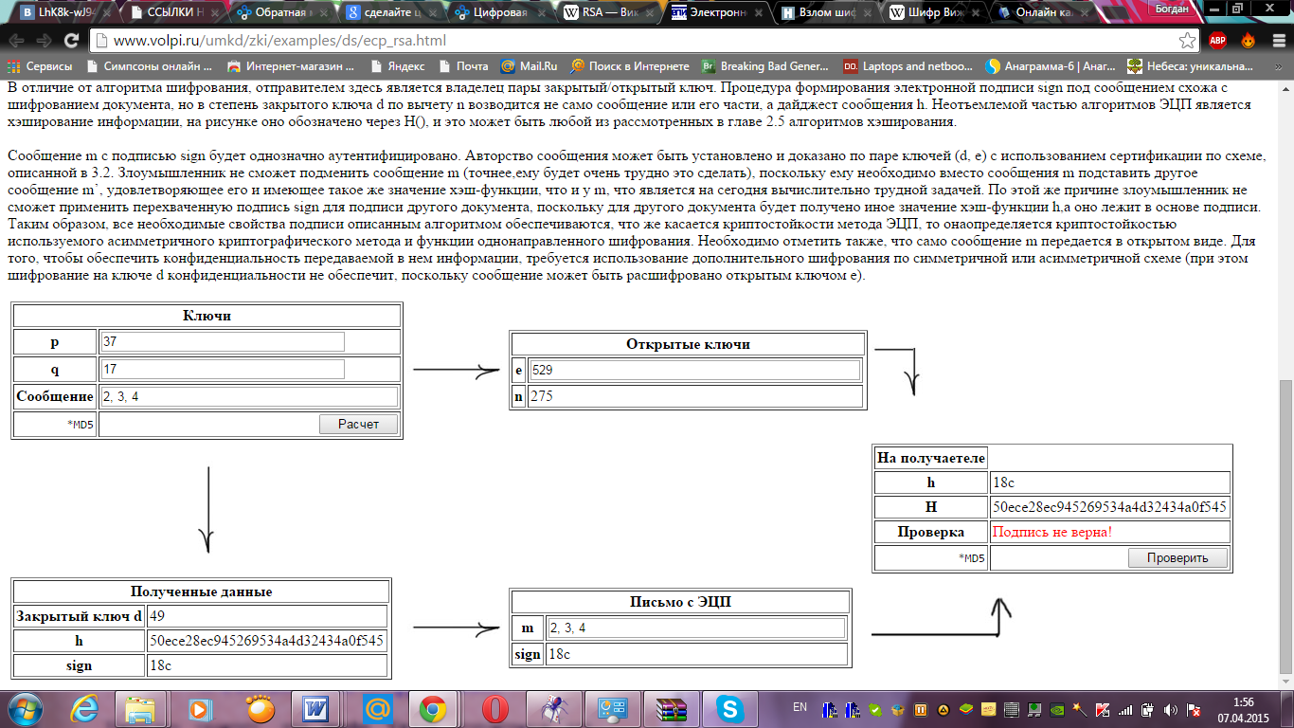Click the m field in Письмо с ЭЦП
Screen dimensions: 1294x728
[x=696, y=628]
